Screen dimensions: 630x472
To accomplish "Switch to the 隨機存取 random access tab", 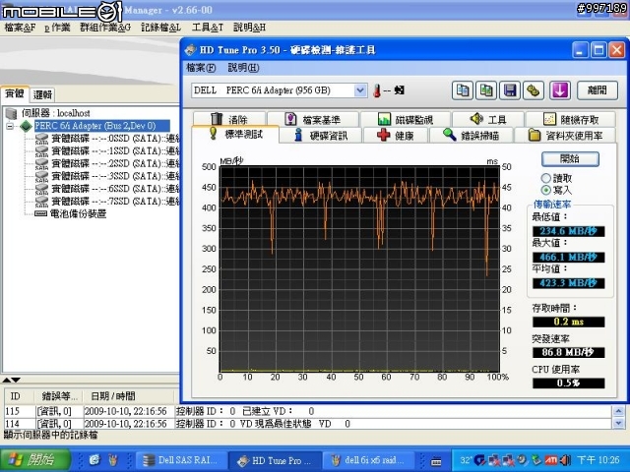I will 571,119.
